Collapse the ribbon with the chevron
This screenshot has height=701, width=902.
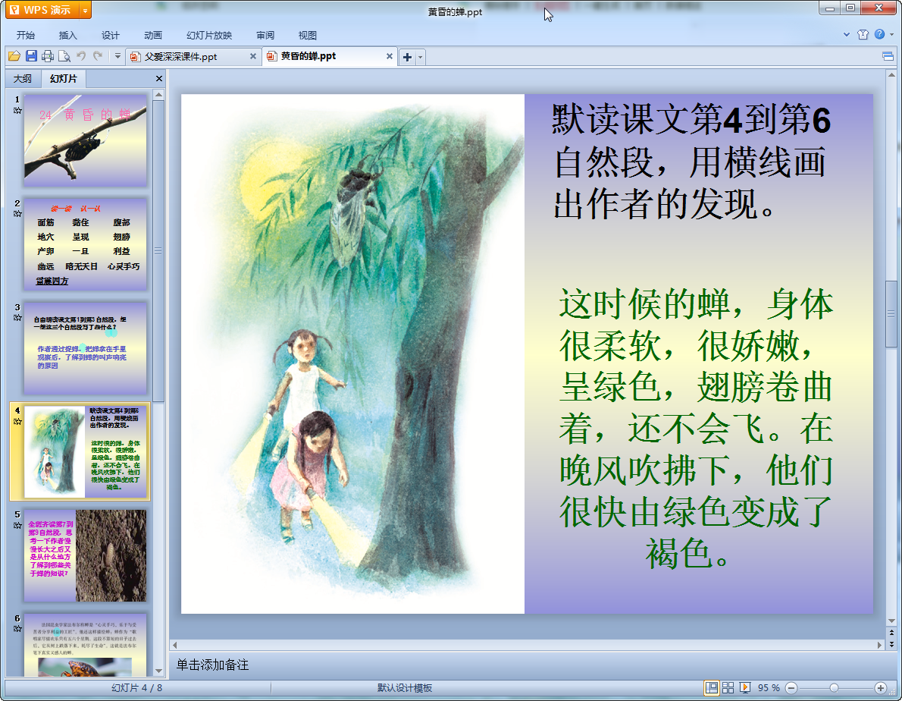click(847, 35)
